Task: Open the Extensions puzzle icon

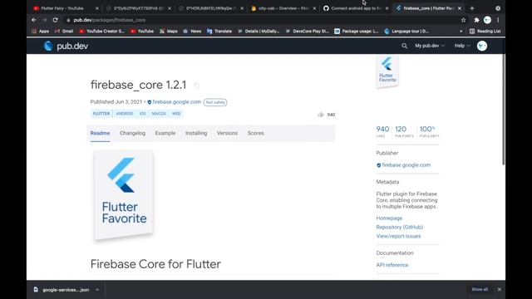Action: [476, 20]
